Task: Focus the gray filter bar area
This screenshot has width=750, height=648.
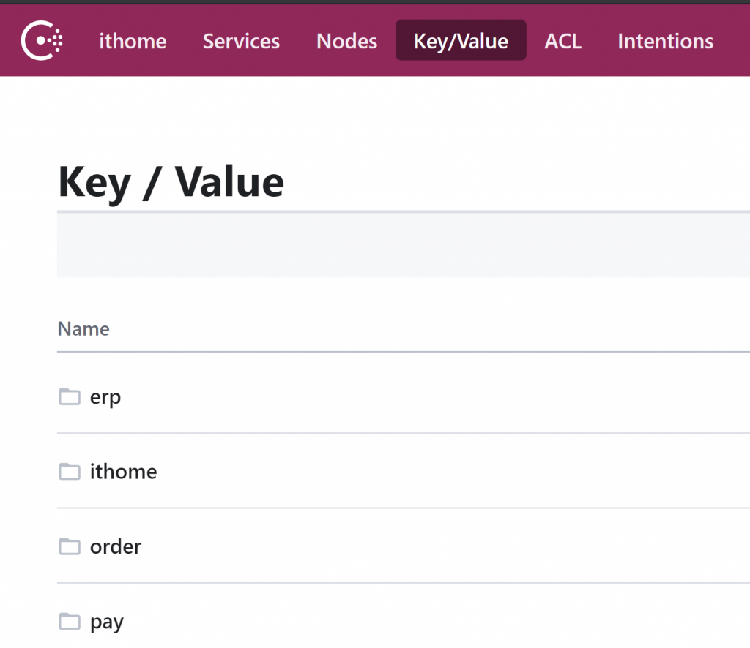Action: (403, 246)
